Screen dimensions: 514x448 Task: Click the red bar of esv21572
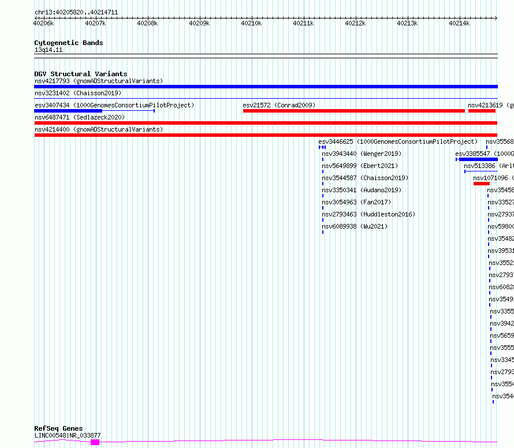[x=354, y=111]
